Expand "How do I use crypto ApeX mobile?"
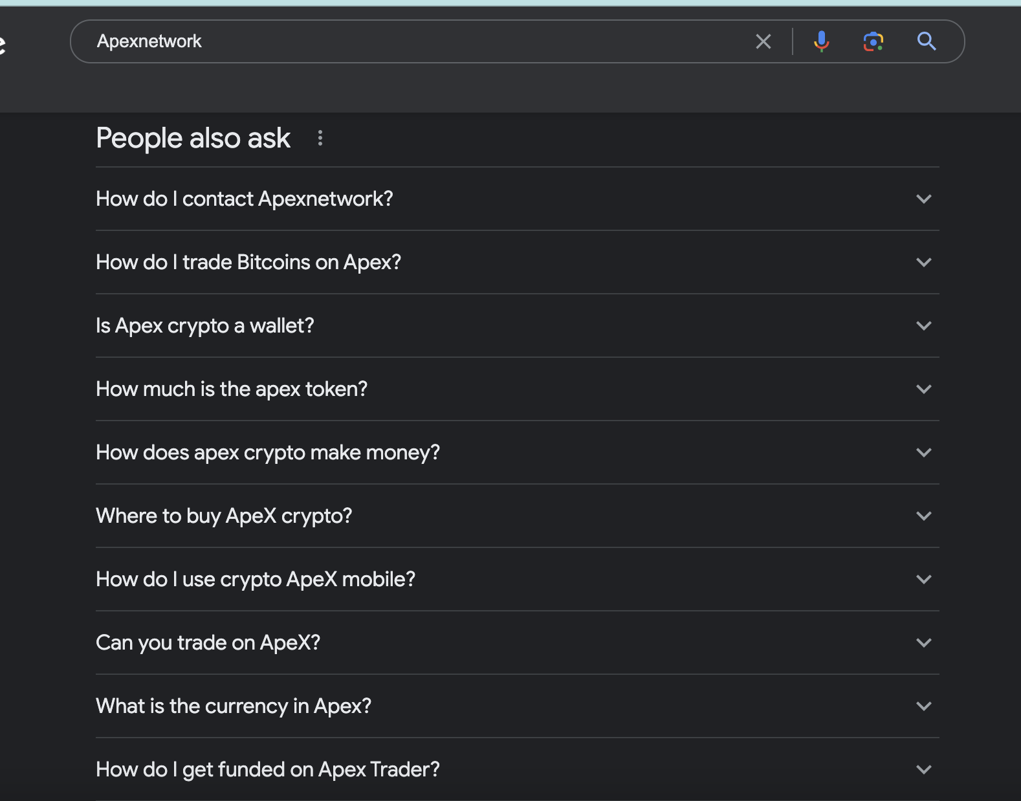The width and height of the screenshot is (1021, 801). (923, 580)
